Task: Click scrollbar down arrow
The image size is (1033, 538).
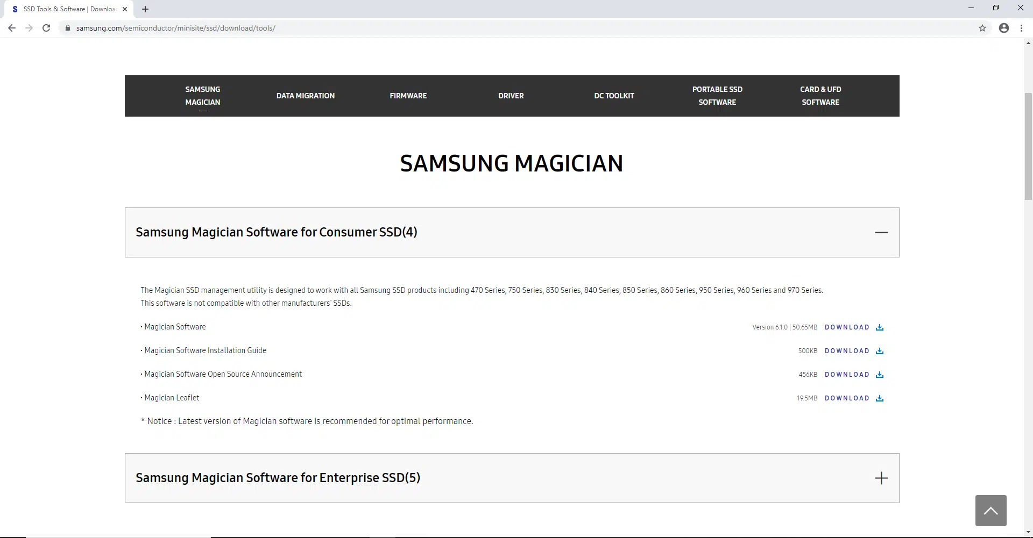Action: coord(1028,533)
